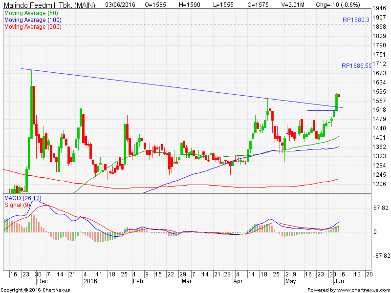Click the 'Feb' month label
The height and width of the screenshot is (293, 391).
138,281
